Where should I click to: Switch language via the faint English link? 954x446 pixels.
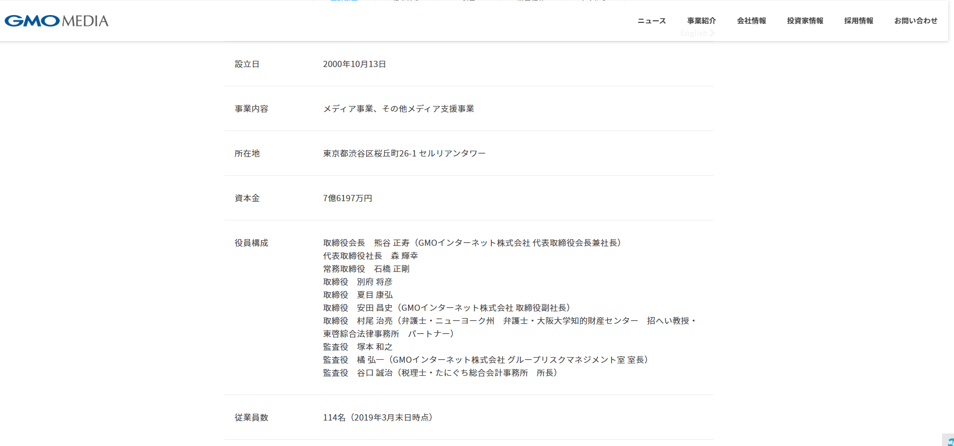pyautogui.click(x=694, y=33)
